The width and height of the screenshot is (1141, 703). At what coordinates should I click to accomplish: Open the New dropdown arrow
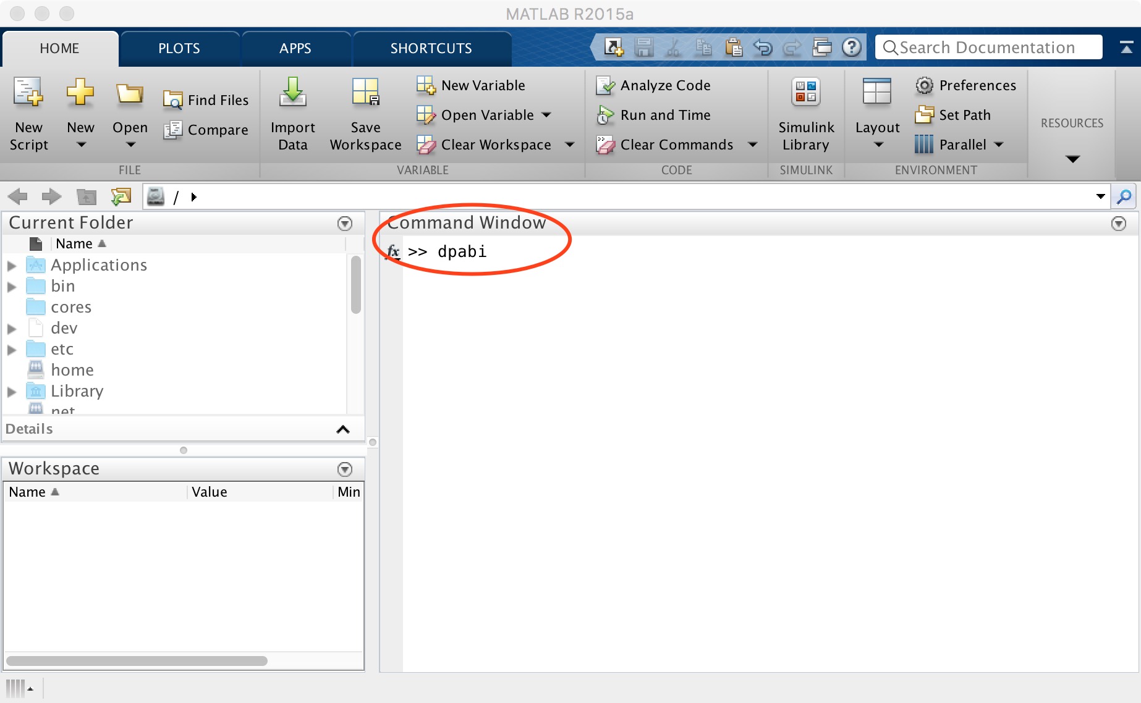point(81,145)
